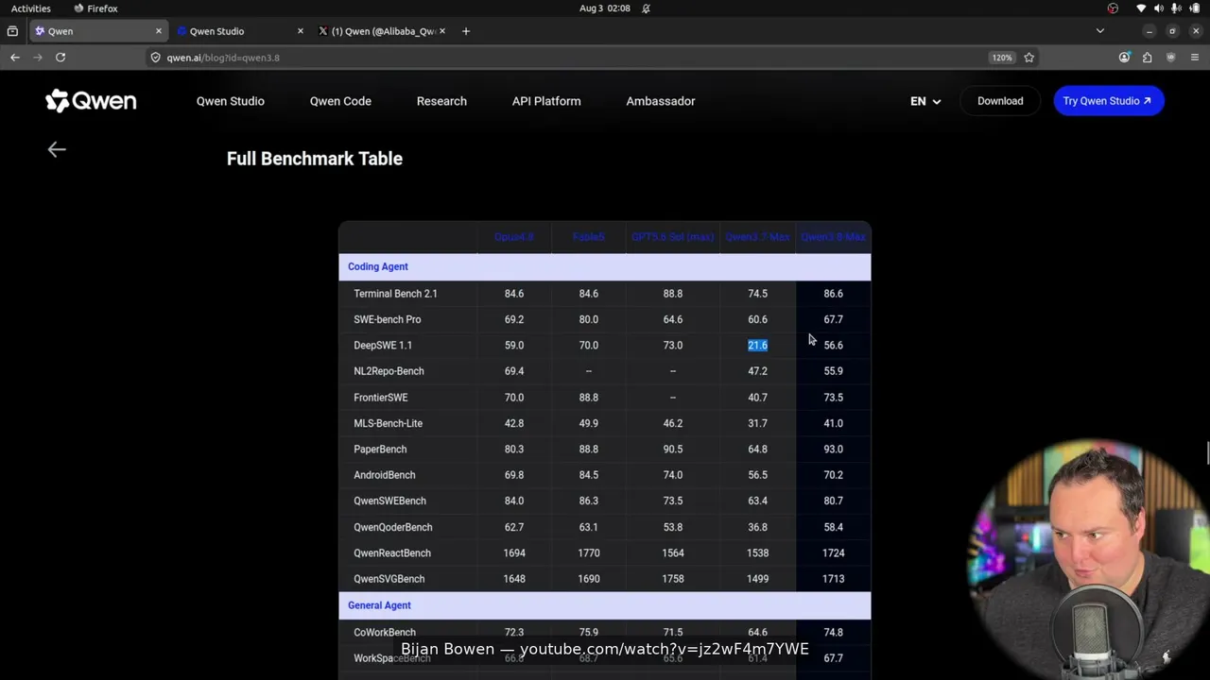
Task: Click the site security shield in the address bar
Action: pyautogui.click(x=156, y=58)
